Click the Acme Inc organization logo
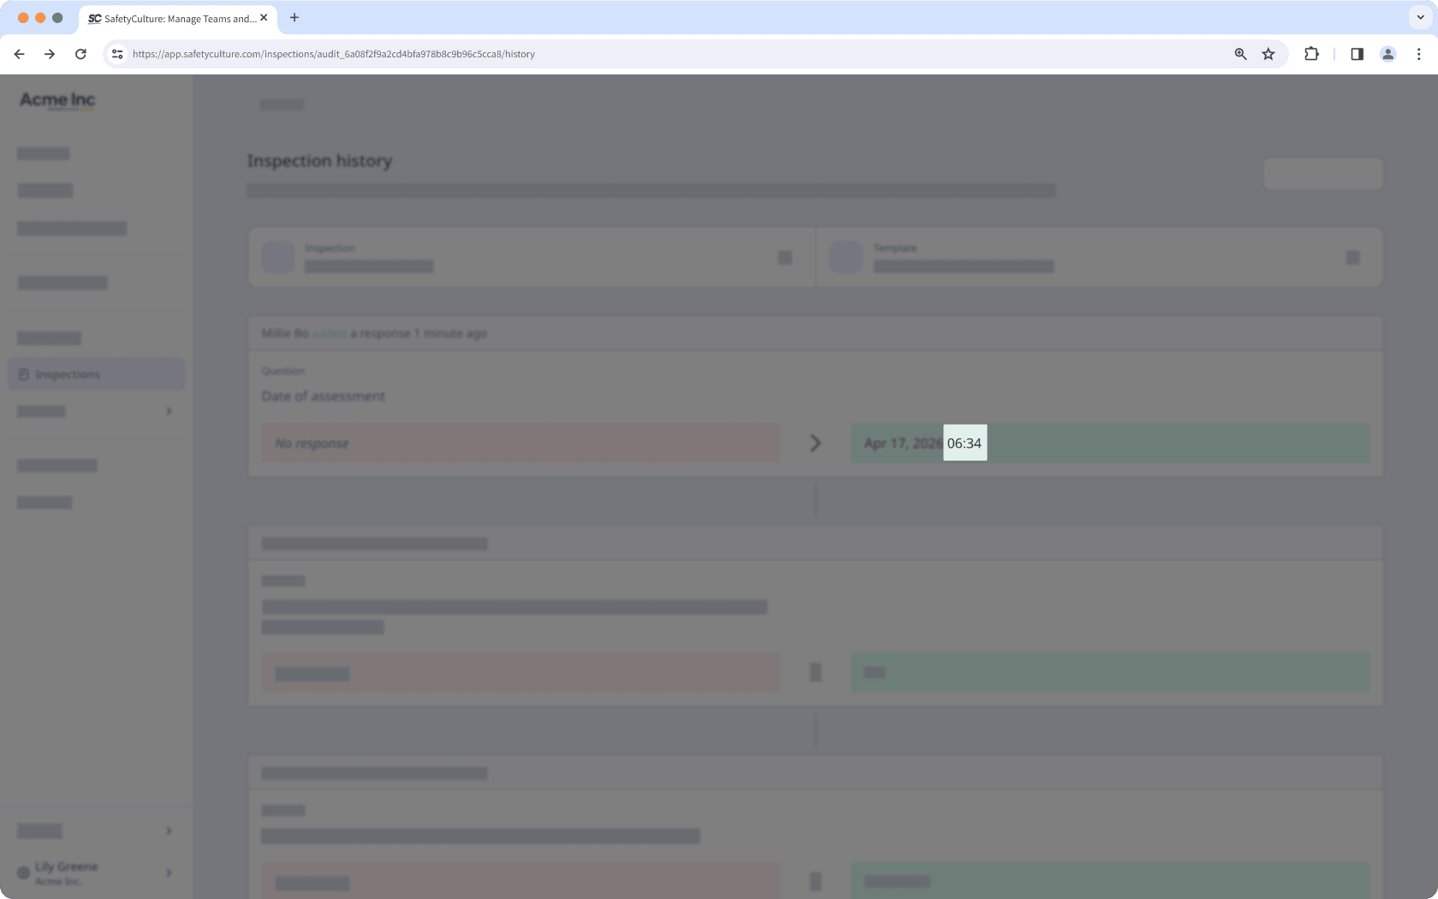The width and height of the screenshot is (1438, 899). [x=56, y=100]
